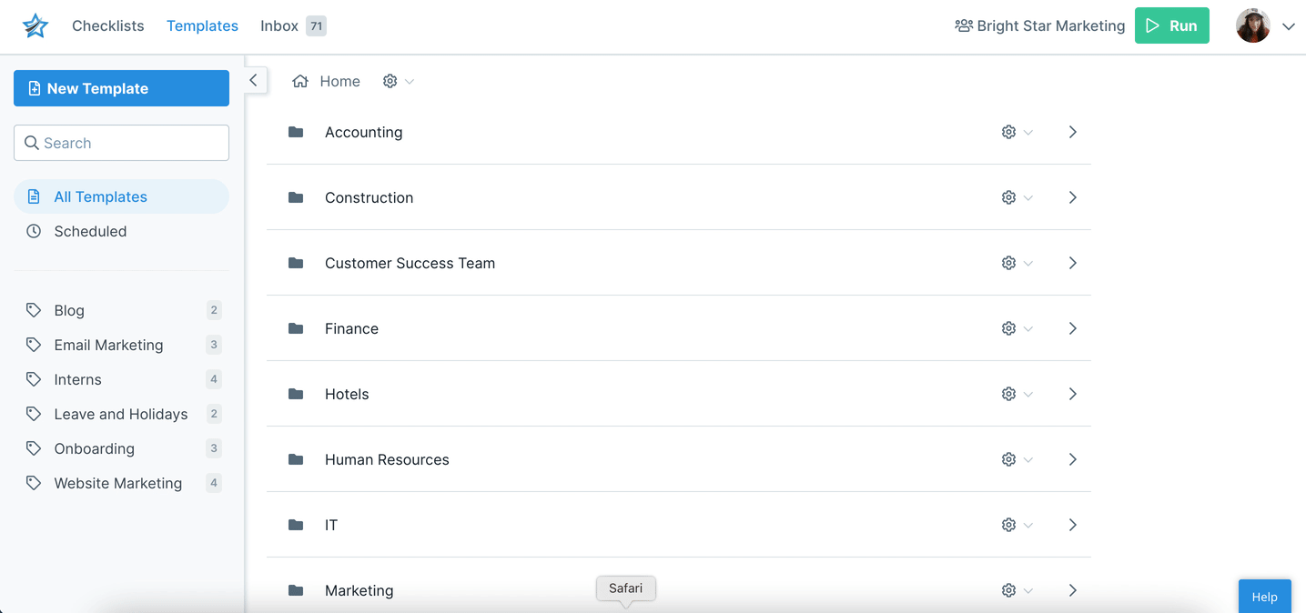Open settings dropdown for Hotels folder
This screenshot has width=1306, height=613.
pos(1017,394)
